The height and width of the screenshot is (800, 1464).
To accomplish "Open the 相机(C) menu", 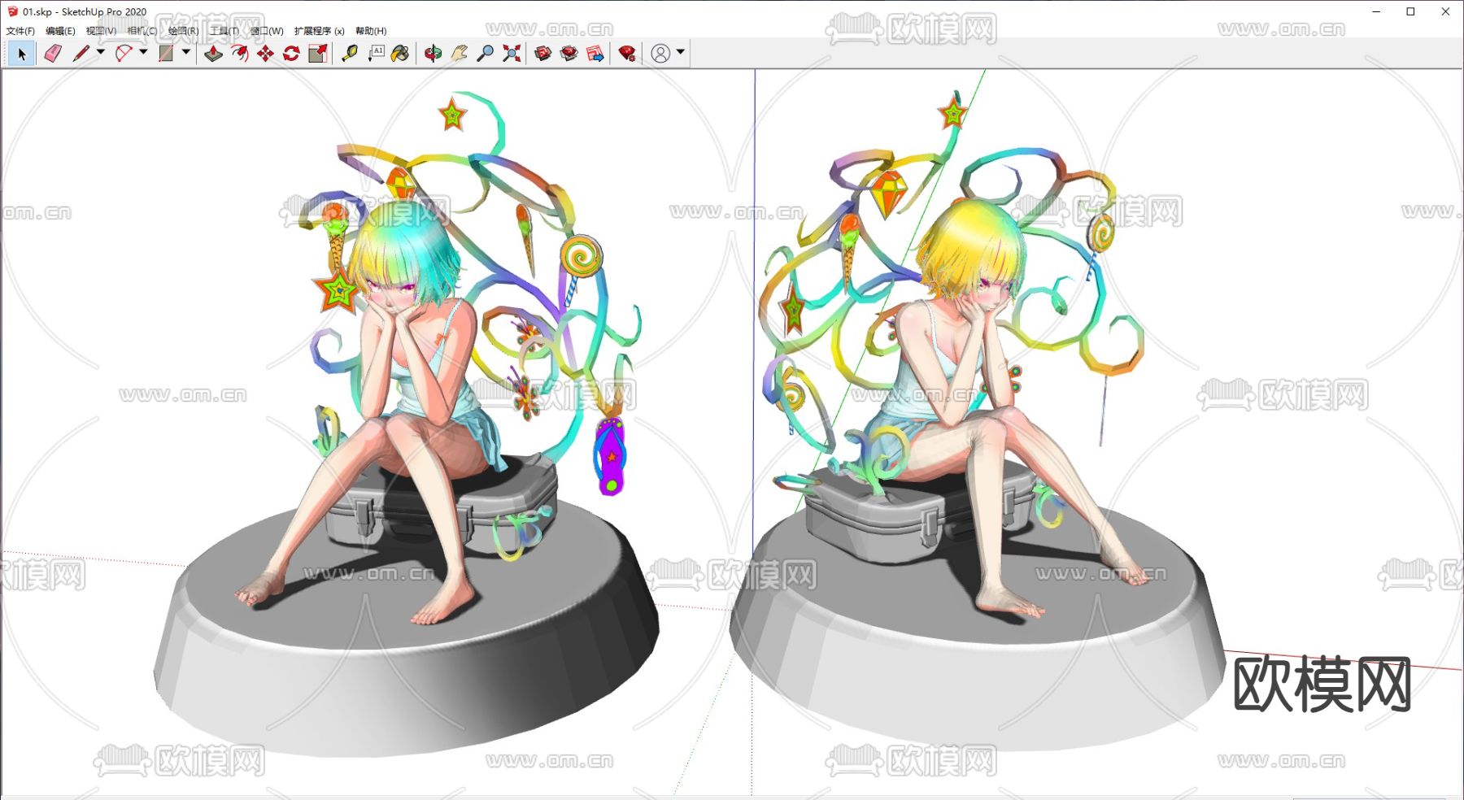I will (142, 31).
